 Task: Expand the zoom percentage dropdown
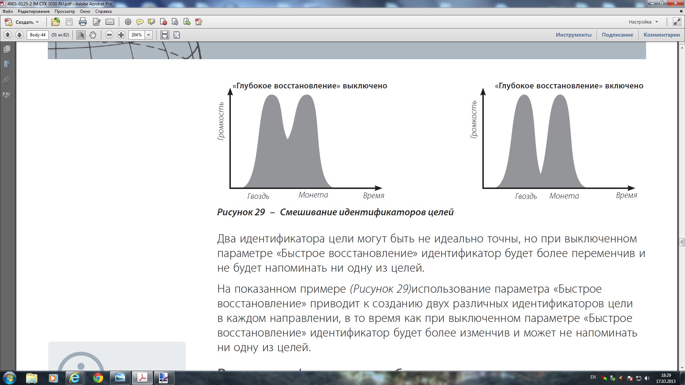pos(149,35)
